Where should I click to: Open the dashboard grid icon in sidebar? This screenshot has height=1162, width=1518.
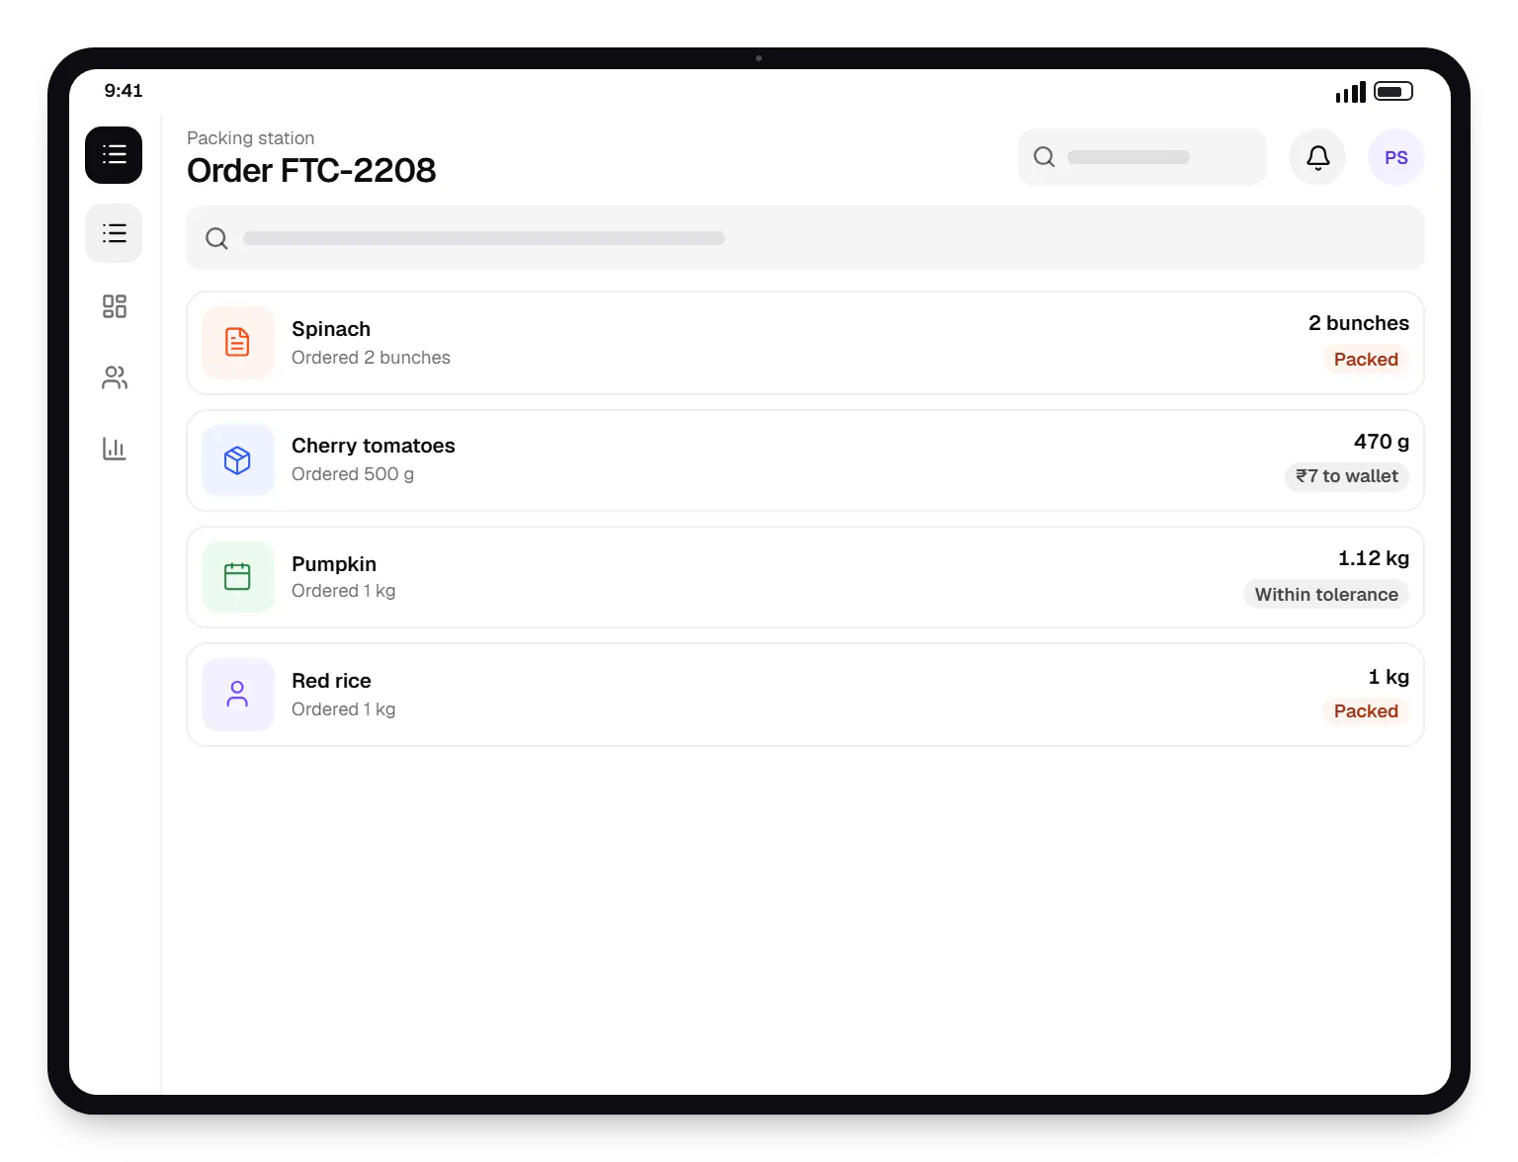coord(115,306)
